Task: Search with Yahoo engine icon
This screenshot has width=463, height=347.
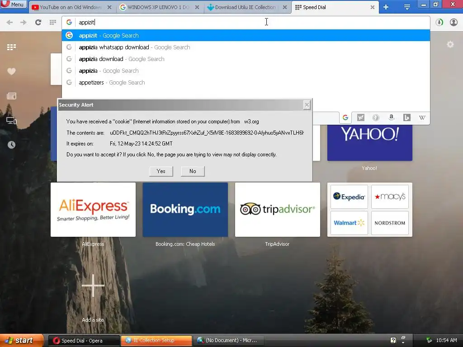Action: pos(360,118)
